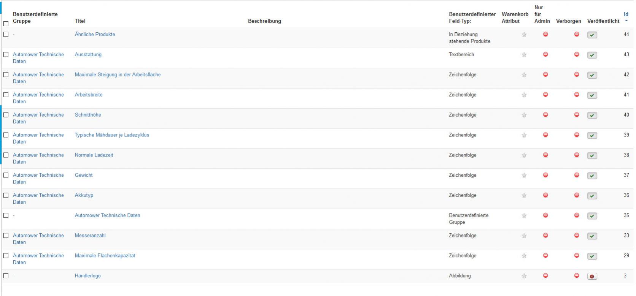Tick the checkbox for the Händlerlogo row
Image resolution: width=636 pixels, height=296 pixels.
click(x=6, y=276)
